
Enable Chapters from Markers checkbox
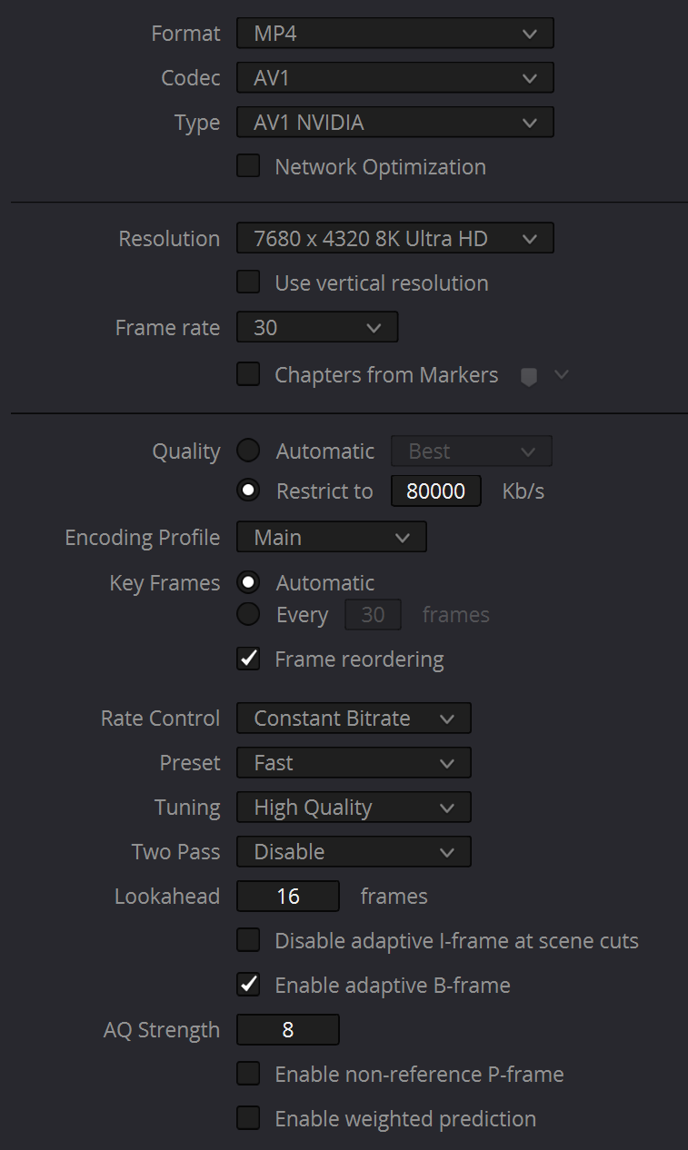click(x=248, y=374)
